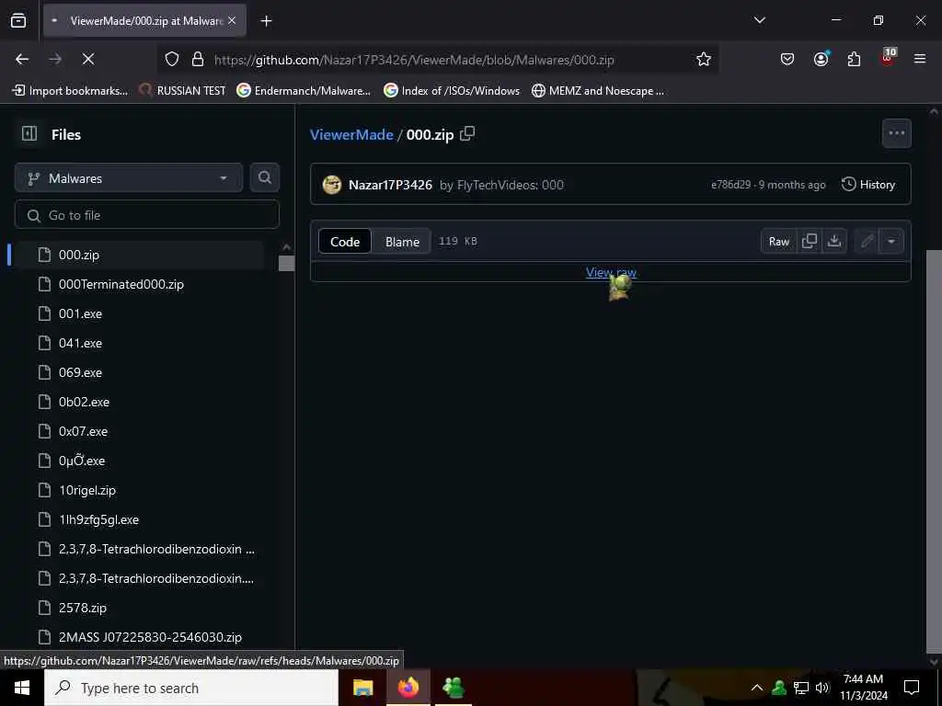Open MEMZ and Noescape bookmark
The height and width of the screenshot is (706, 942).
click(x=598, y=91)
